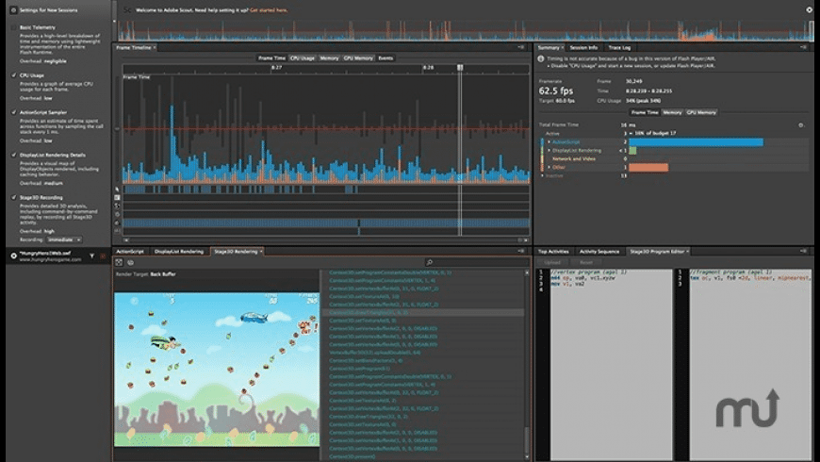
Task: Click the gear icon beside Total Frame Time
Action: 800,124
